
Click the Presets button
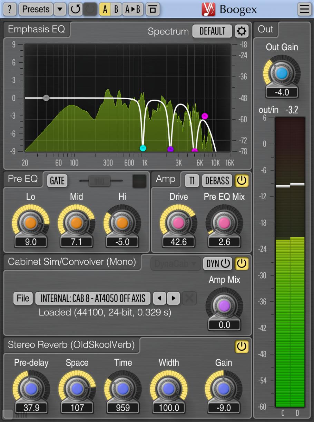(36, 9)
